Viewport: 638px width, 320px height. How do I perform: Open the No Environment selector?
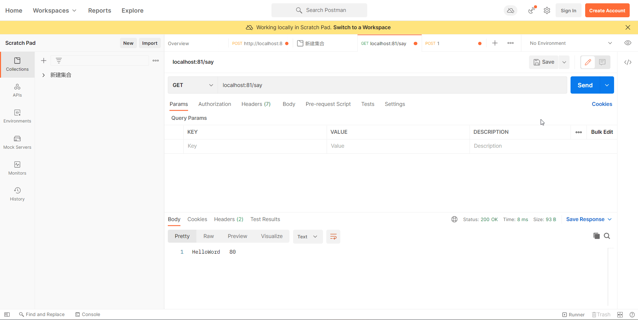pyautogui.click(x=571, y=43)
